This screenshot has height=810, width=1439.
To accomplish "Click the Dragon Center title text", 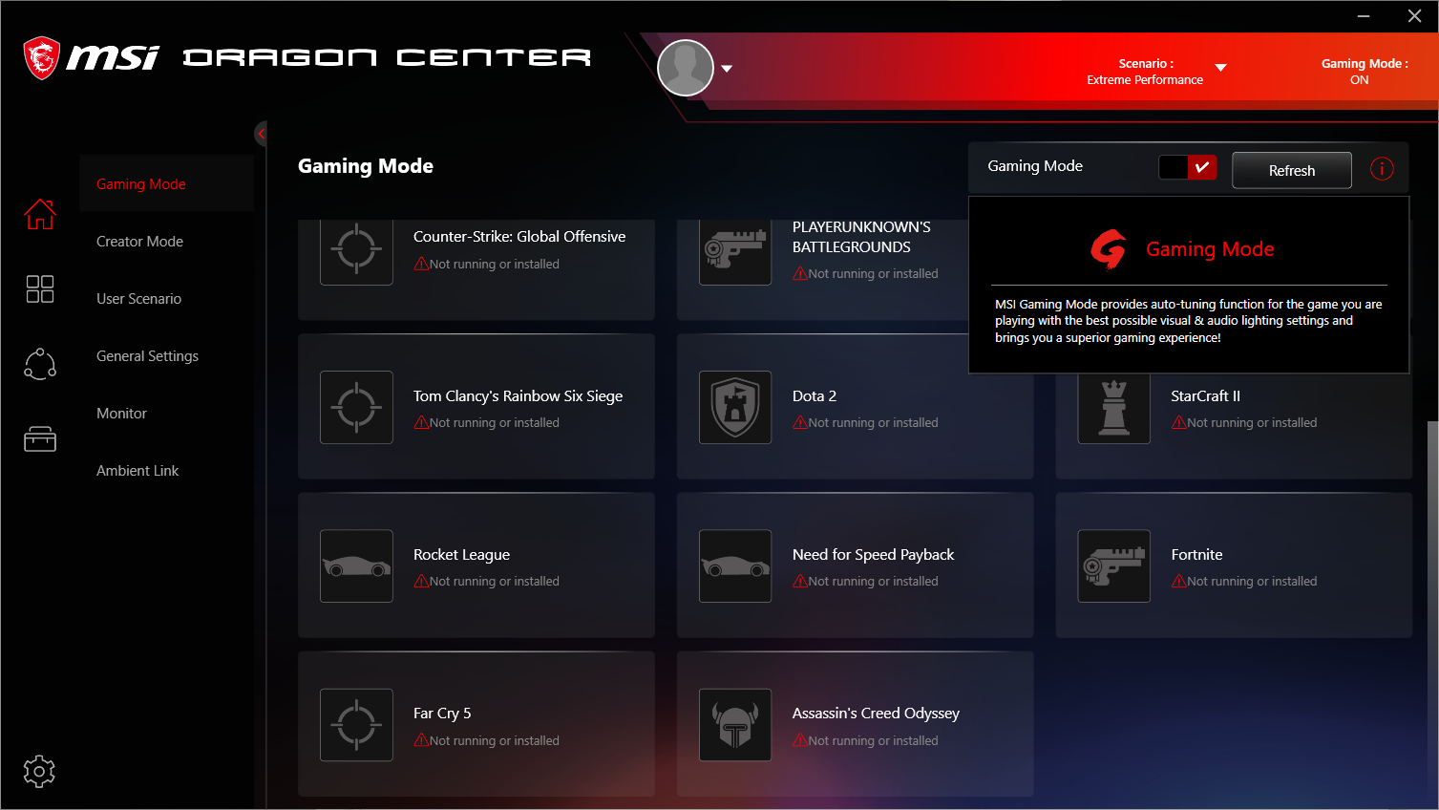I will point(387,58).
